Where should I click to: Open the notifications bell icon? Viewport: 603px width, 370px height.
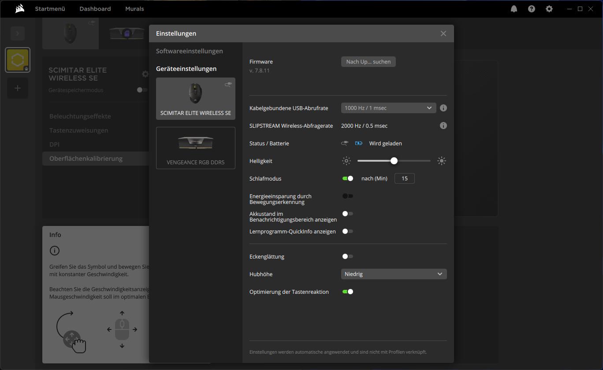[514, 9]
